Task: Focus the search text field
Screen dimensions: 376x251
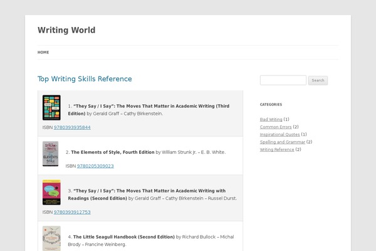Action: pyautogui.click(x=283, y=80)
